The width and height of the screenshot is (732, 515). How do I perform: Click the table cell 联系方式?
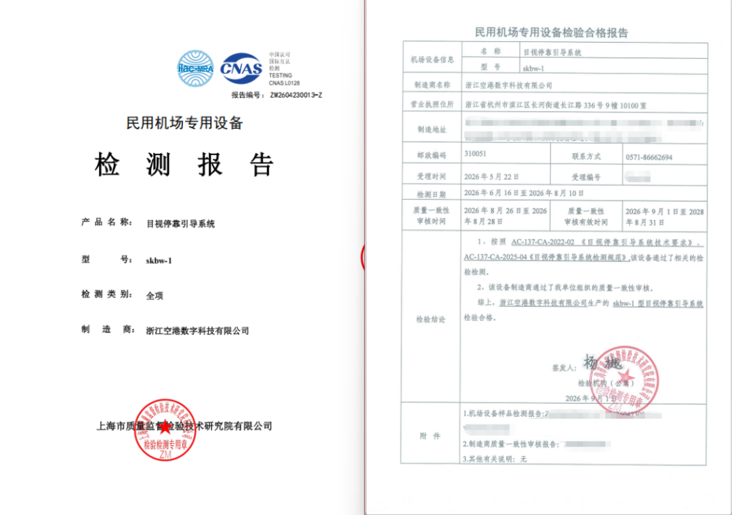(586, 156)
